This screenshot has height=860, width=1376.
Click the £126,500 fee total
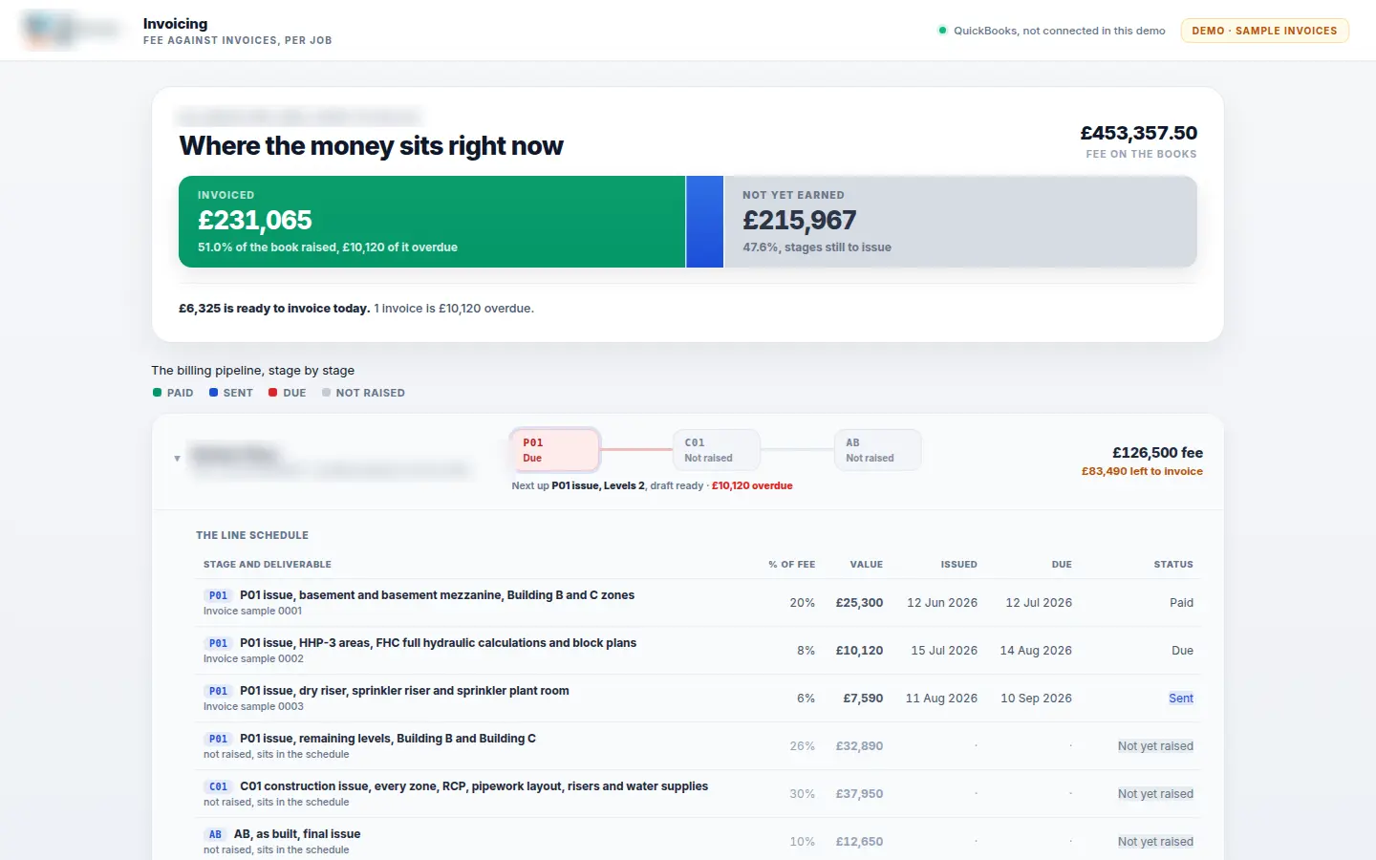pyautogui.click(x=1157, y=453)
